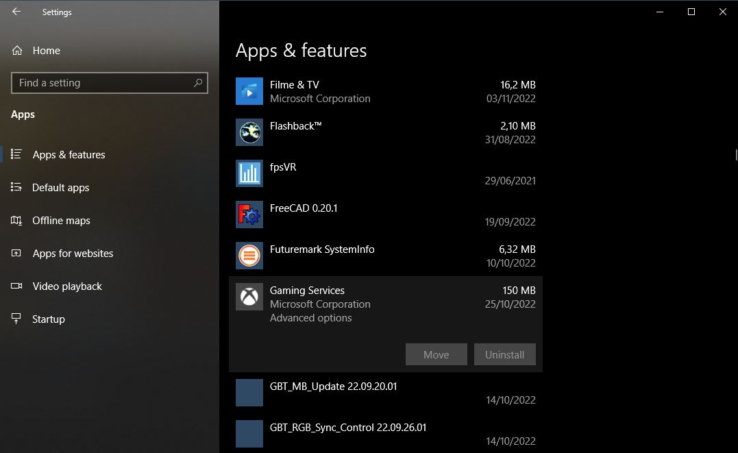Maximize the Settings window

click(691, 12)
